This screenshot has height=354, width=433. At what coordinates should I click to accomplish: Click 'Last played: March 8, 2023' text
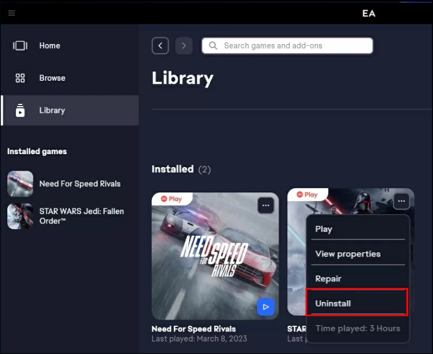pos(199,339)
